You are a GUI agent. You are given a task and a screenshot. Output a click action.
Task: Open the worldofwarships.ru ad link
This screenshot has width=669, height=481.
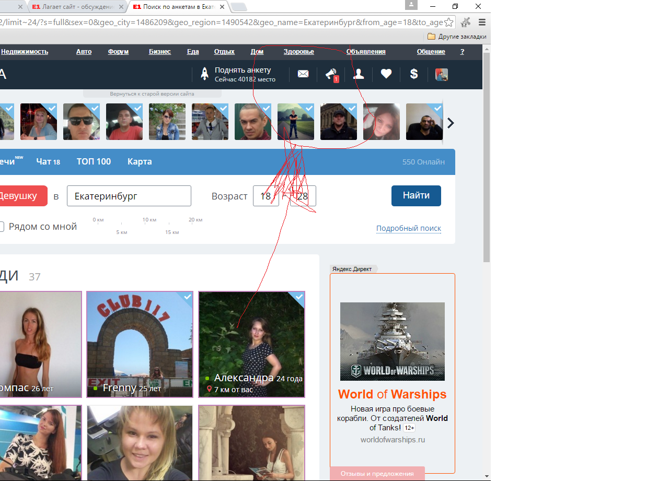(393, 440)
